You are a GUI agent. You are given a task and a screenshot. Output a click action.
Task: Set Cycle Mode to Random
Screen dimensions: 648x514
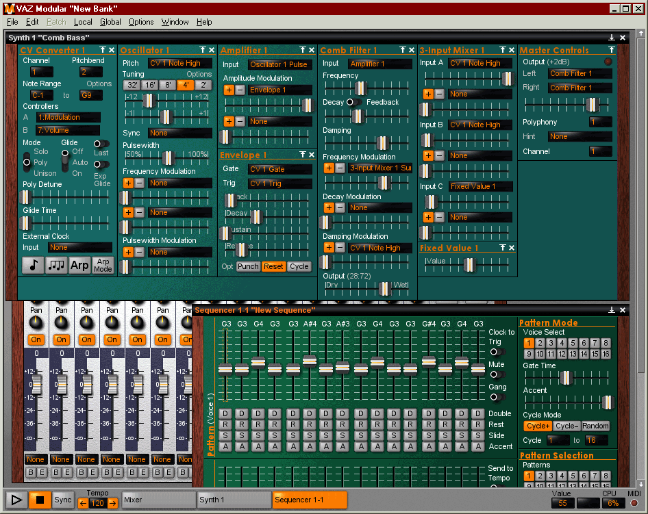[595, 426]
